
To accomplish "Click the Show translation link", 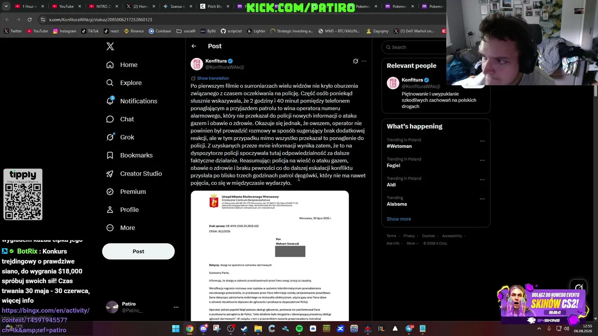I will coord(213,78).
